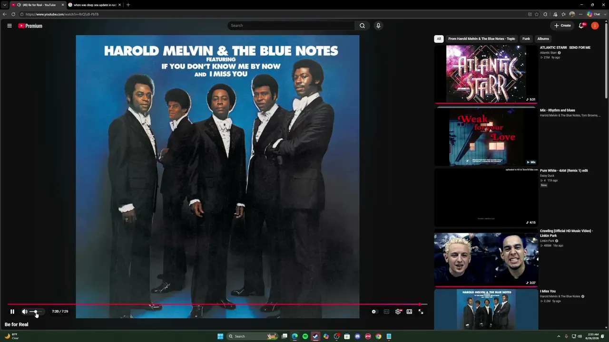Click the Windows taskbar Search box

[252, 336]
